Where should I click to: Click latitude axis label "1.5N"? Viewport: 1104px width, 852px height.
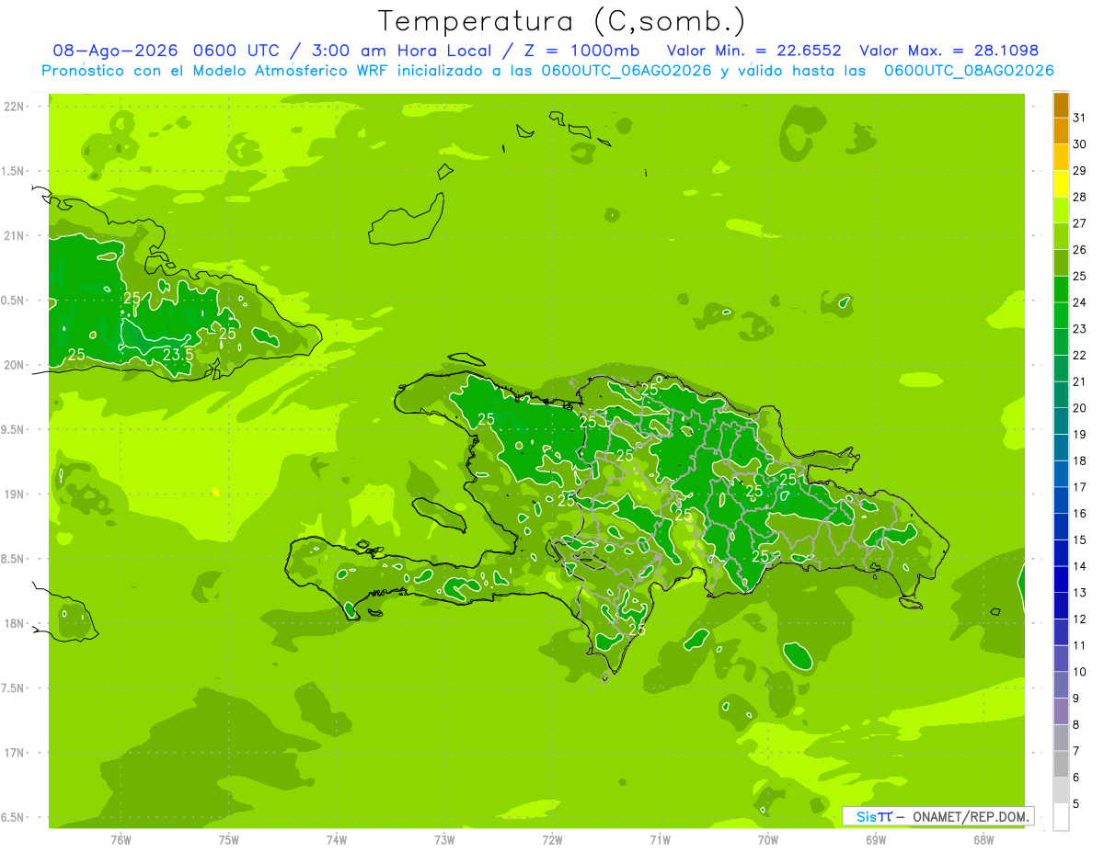click(x=13, y=171)
